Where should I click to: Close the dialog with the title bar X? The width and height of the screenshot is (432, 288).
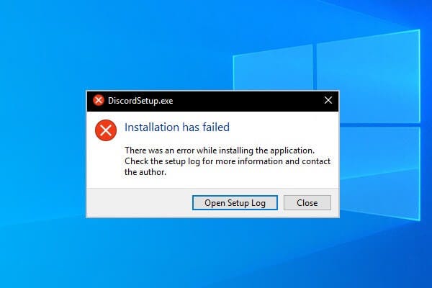328,100
